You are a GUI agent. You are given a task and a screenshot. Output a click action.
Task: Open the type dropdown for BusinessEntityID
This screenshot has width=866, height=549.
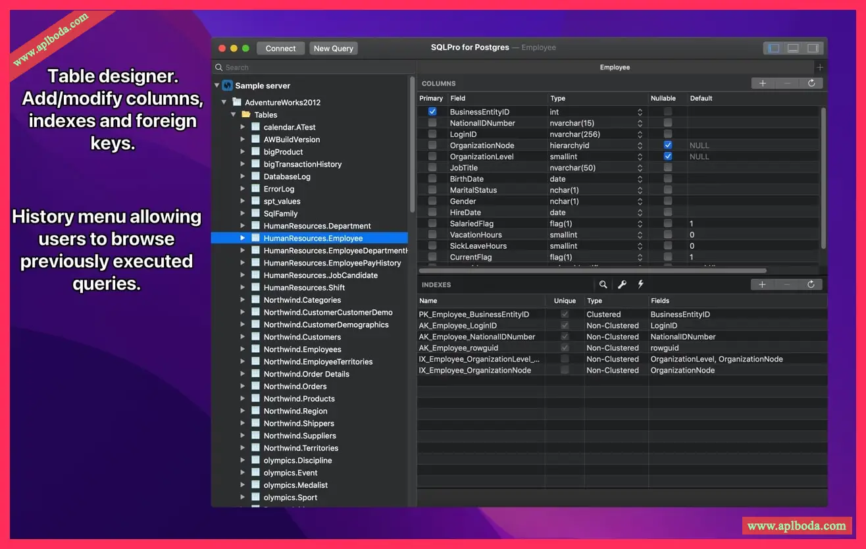coord(640,112)
